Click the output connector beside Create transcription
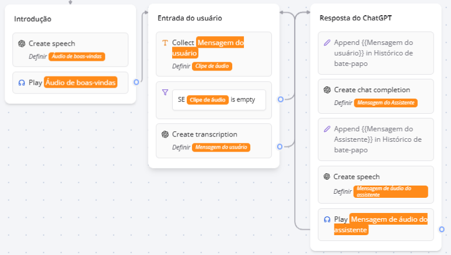The height and width of the screenshot is (255, 451). pyautogui.click(x=281, y=146)
